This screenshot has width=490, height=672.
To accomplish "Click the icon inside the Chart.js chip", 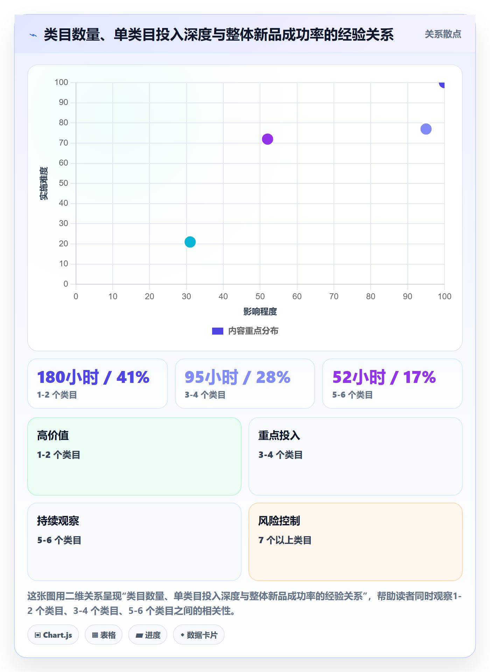I will click(38, 635).
